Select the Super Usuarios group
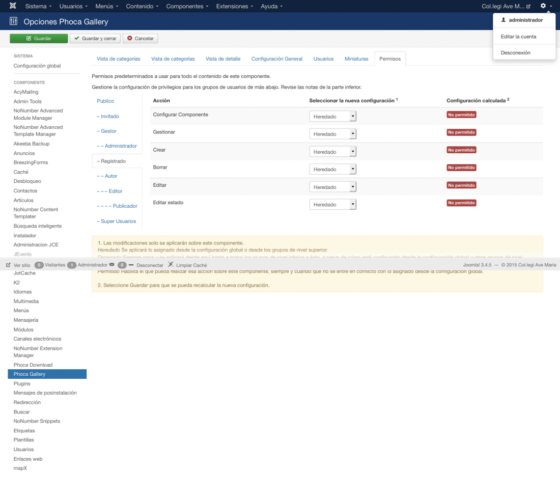The width and height of the screenshot is (560, 499). pyautogui.click(x=117, y=221)
